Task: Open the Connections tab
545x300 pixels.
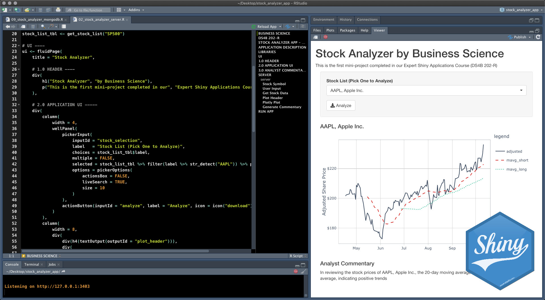Action: pos(367,20)
